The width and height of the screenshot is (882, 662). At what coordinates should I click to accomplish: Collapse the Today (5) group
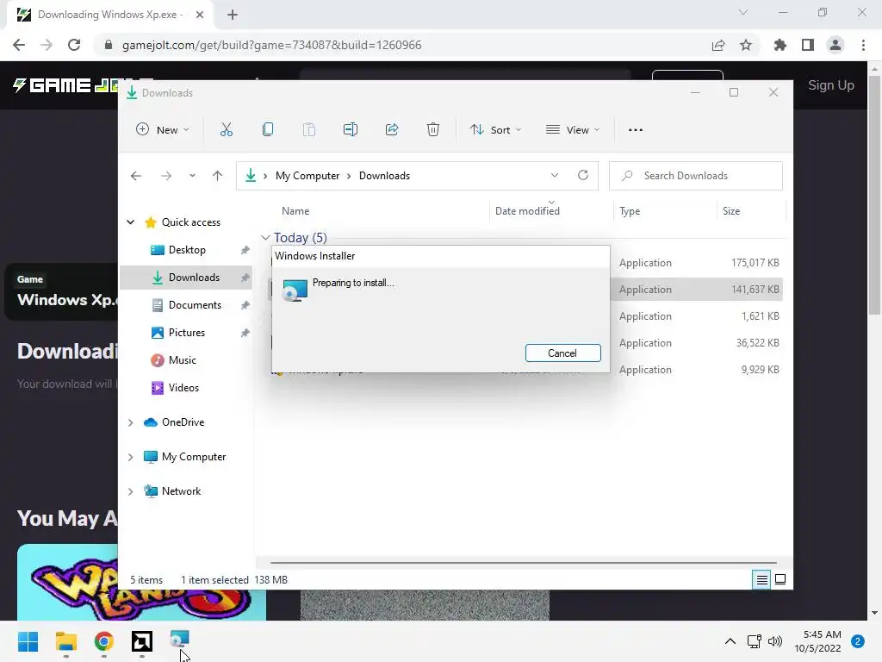pos(265,238)
